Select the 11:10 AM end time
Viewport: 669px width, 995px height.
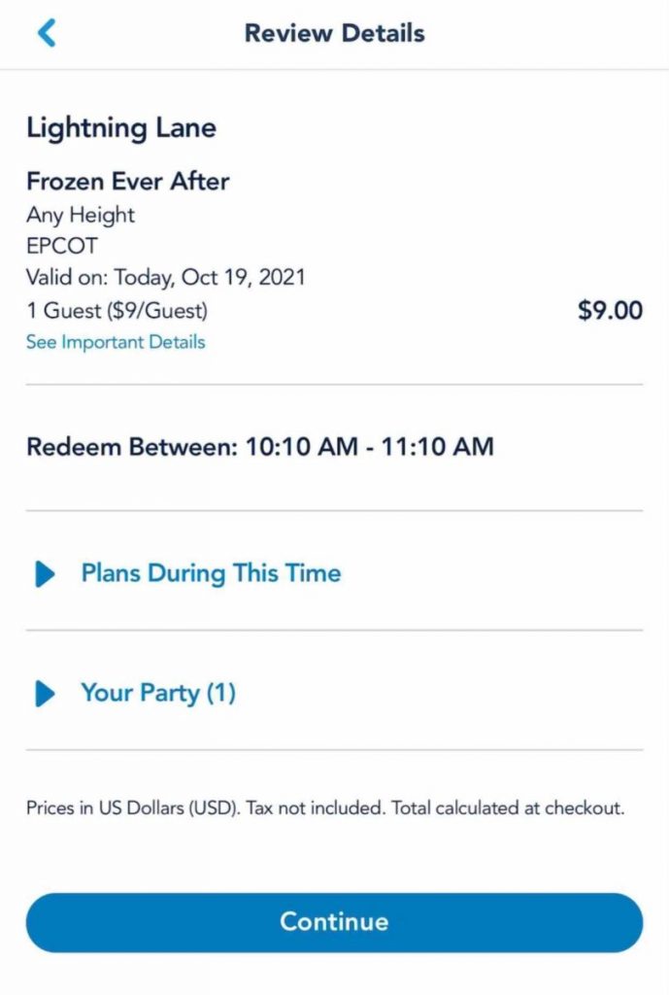(437, 447)
